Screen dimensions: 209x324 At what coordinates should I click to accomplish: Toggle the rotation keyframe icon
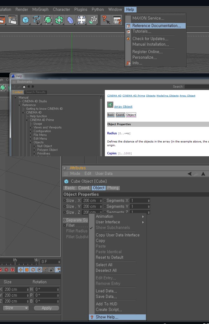coord(33,270)
